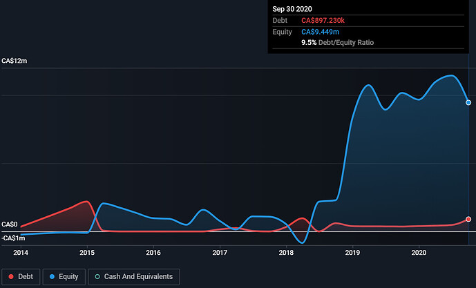
Task: Select the 2018 tick on the timeline
Action: [x=286, y=253]
